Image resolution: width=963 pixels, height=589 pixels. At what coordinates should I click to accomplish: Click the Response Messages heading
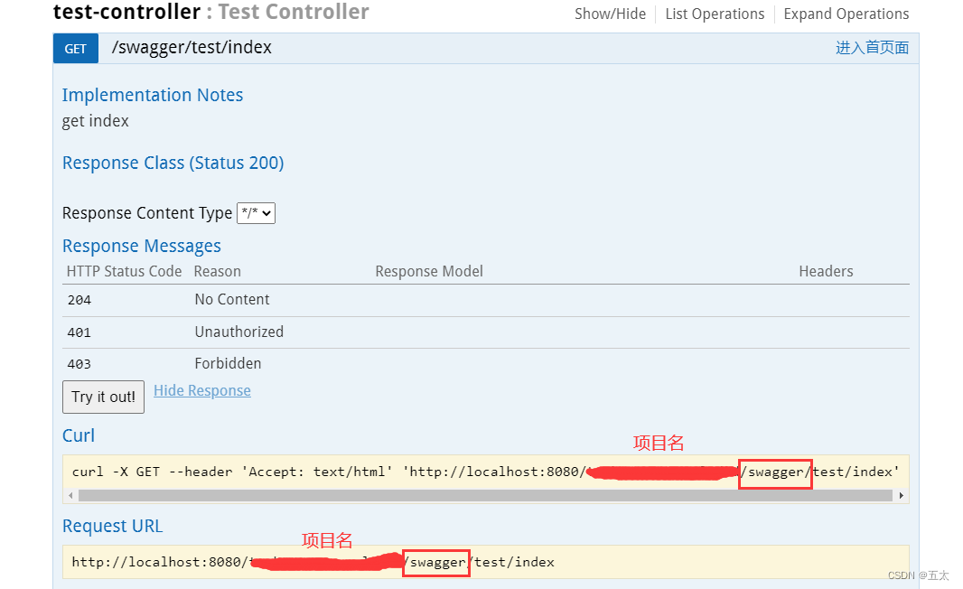142,247
